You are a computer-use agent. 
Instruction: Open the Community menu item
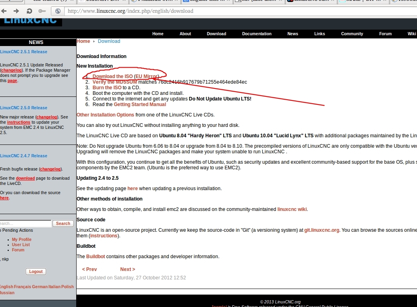click(x=352, y=34)
